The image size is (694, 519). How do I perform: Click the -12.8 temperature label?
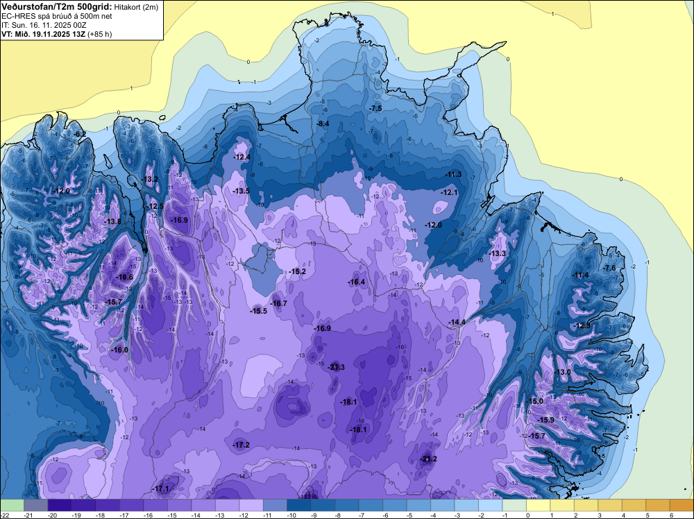click(x=582, y=325)
